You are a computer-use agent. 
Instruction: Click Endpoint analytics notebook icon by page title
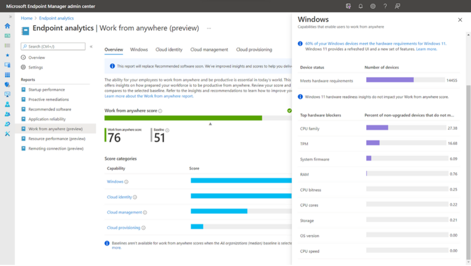click(25, 31)
